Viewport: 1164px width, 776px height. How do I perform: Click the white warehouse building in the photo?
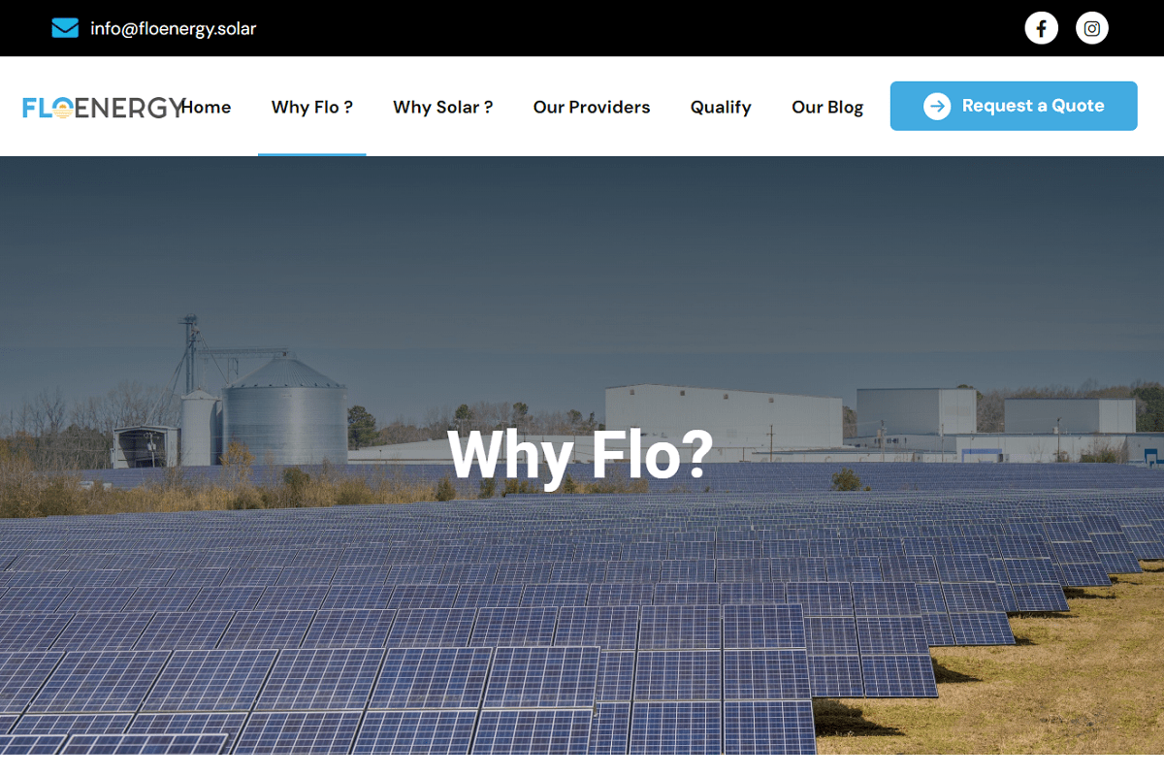724,417
